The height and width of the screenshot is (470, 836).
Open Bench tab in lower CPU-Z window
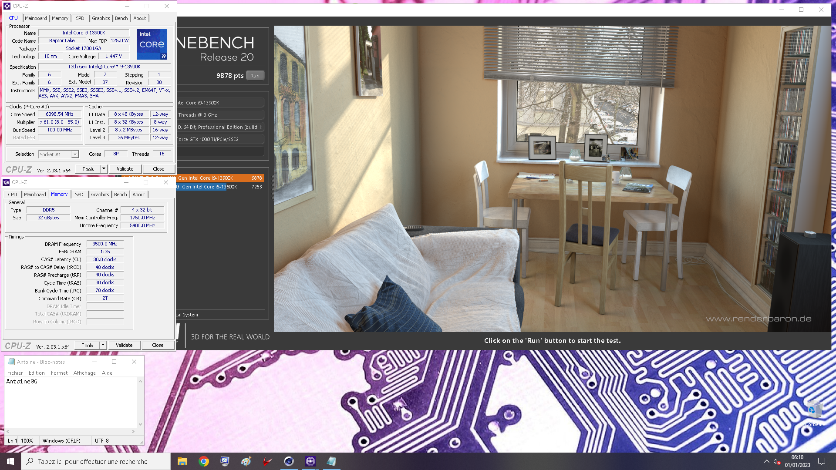tap(121, 195)
